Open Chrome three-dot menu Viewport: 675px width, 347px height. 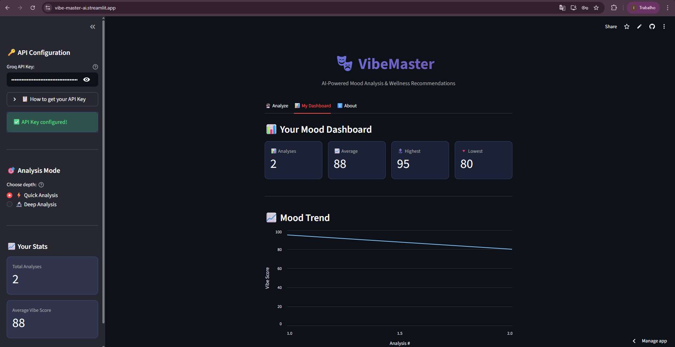pos(668,8)
